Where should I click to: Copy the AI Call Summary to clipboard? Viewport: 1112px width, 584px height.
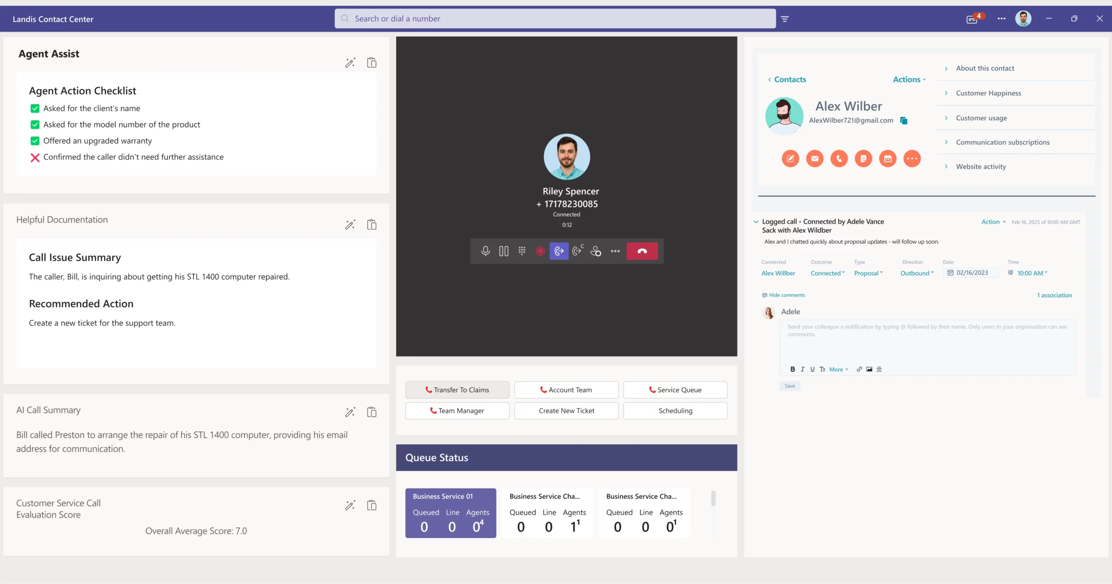(x=371, y=412)
